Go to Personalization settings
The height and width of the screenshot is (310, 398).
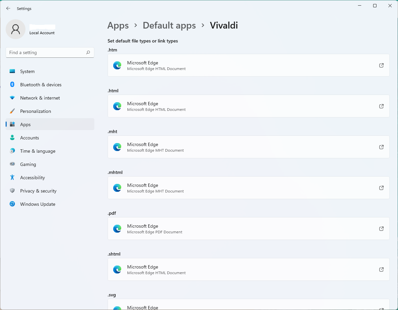[50, 111]
